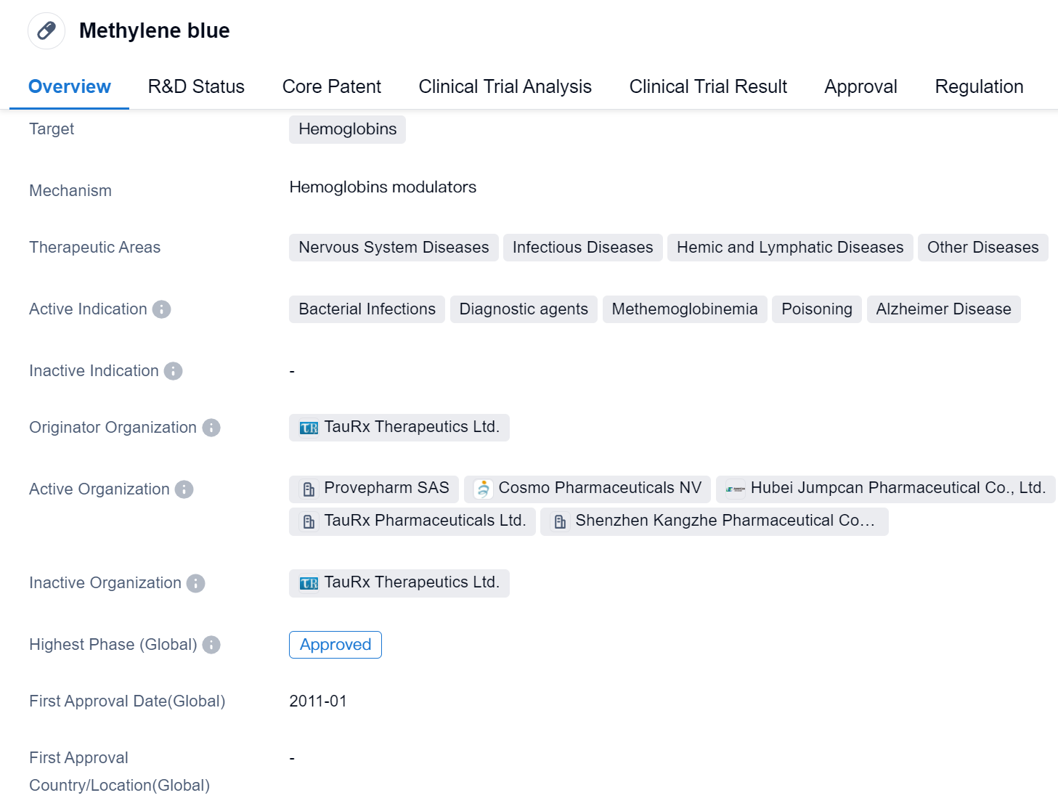Click the Cosmo Pharmaceuticals NV logo icon
Screen dimensions: 1058x798
click(483, 489)
